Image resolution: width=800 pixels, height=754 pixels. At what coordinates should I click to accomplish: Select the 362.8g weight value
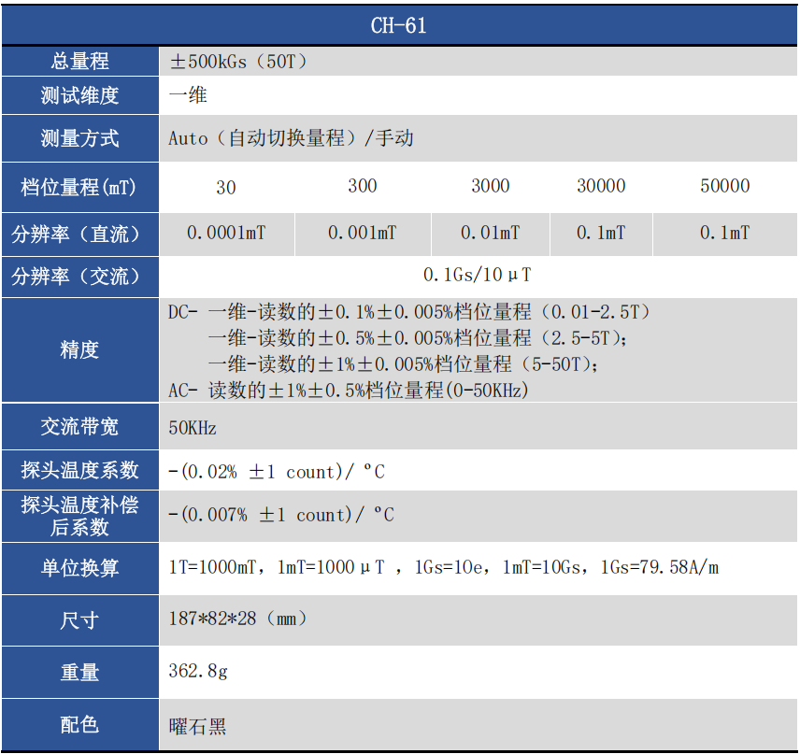pyautogui.click(x=198, y=672)
